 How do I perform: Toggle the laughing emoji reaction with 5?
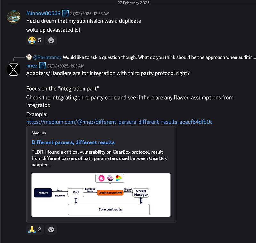tap(35, 40)
